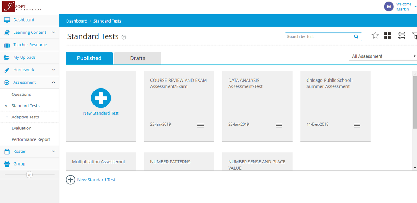Open the All Assessment dropdown
This screenshot has width=417, height=203.
[383, 56]
